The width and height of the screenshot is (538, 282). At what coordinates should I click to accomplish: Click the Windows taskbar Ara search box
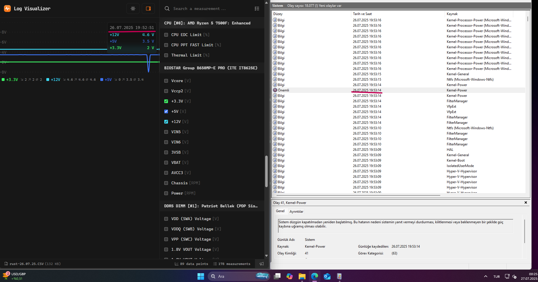[x=239, y=276]
